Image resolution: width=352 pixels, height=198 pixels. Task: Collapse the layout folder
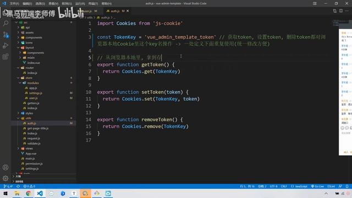[x=18, y=48]
